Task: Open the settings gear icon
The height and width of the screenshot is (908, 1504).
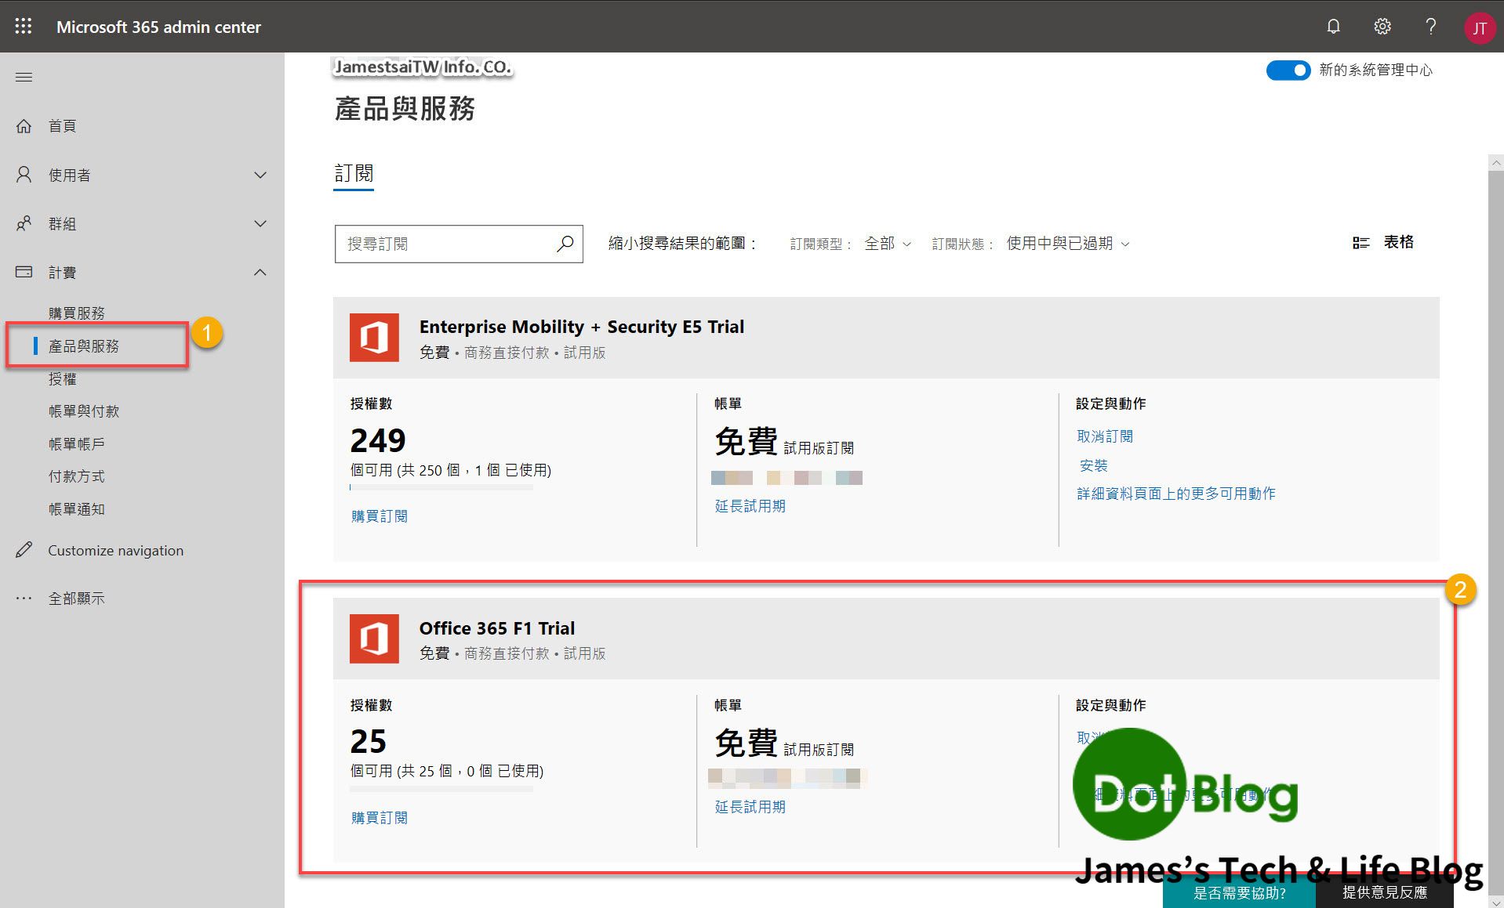Action: [1382, 27]
